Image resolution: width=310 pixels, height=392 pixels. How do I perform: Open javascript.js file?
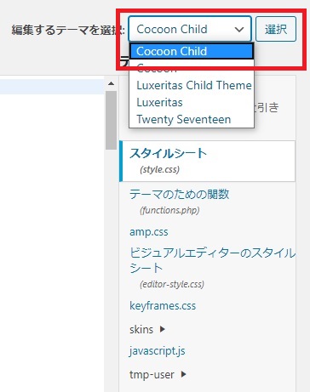[157, 351]
